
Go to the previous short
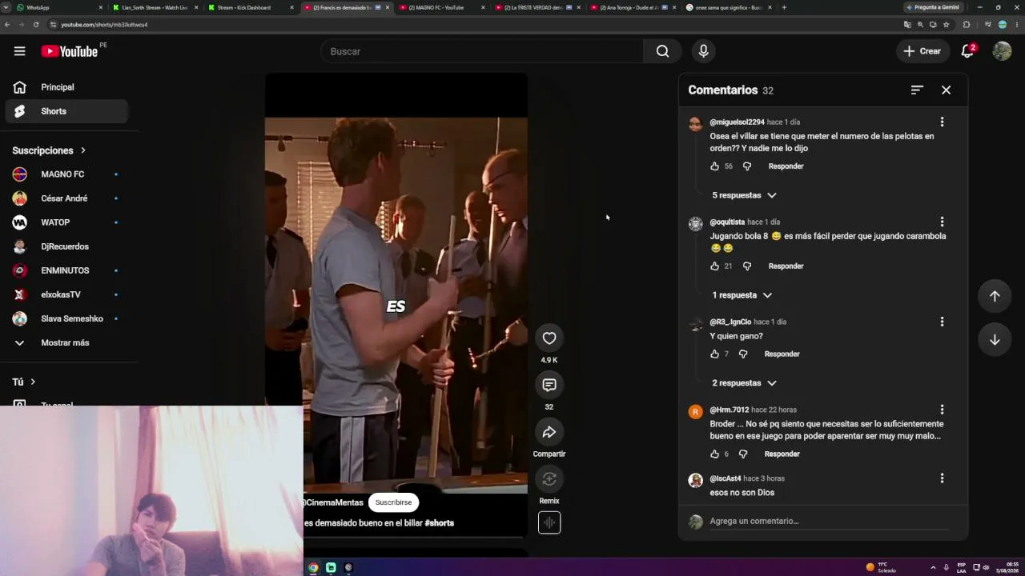[x=995, y=296]
